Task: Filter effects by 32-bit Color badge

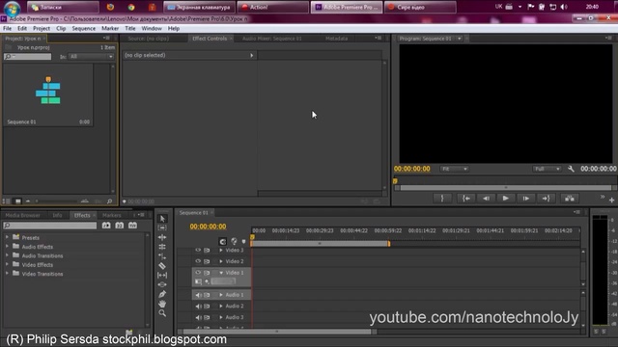Action: (120, 226)
